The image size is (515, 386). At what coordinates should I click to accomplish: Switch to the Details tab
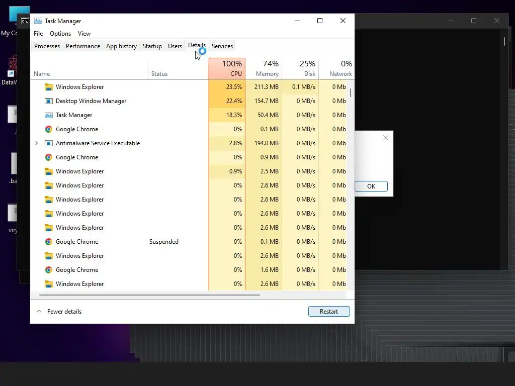[197, 46]
